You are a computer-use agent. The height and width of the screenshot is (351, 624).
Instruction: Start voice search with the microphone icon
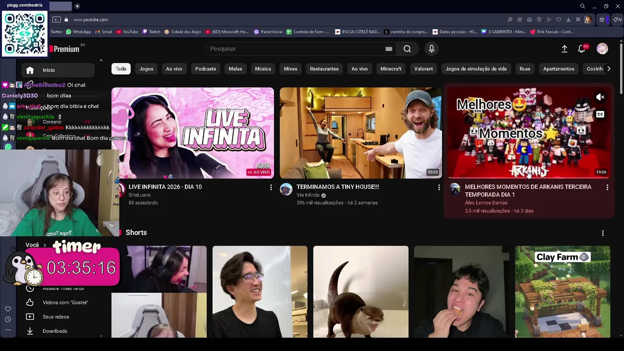(x=431, y=49)
